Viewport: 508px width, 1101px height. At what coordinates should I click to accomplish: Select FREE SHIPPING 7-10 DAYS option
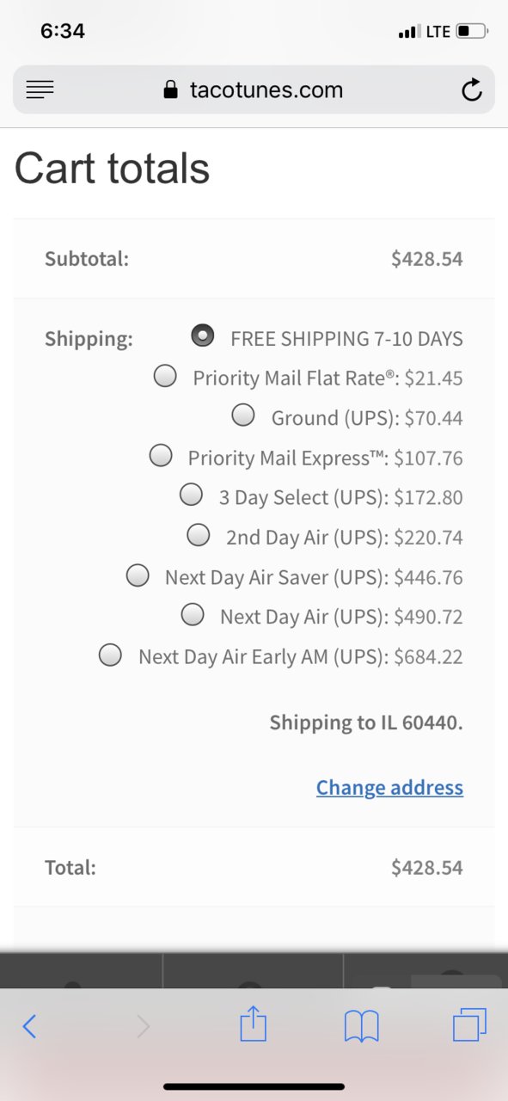203,336
